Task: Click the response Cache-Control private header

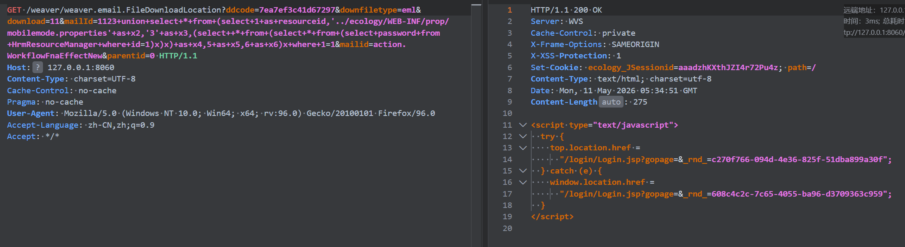Action: tap(583, 33)
